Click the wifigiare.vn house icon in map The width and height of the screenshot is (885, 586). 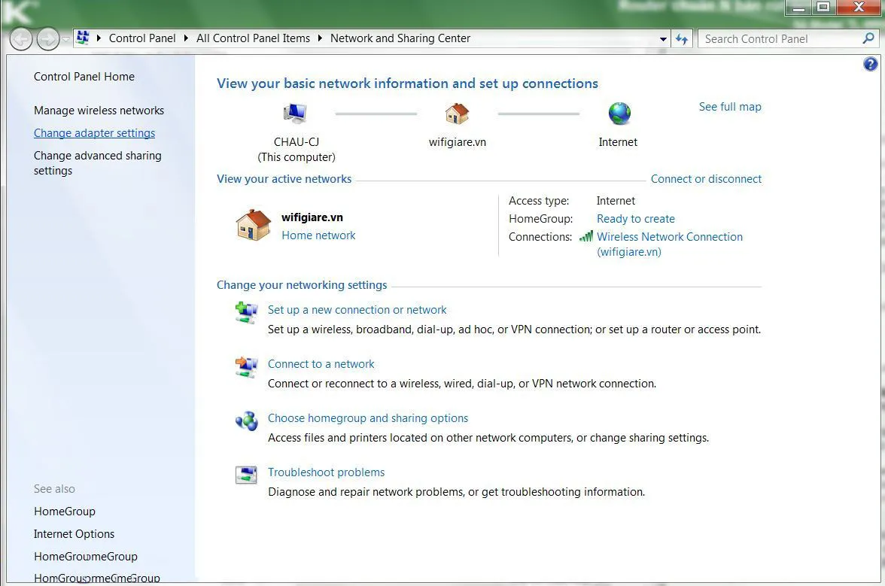(458, 114)
